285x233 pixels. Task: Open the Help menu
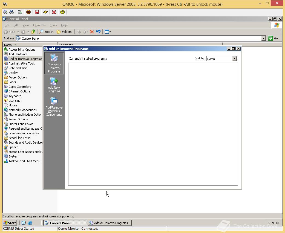click(64, 25)
